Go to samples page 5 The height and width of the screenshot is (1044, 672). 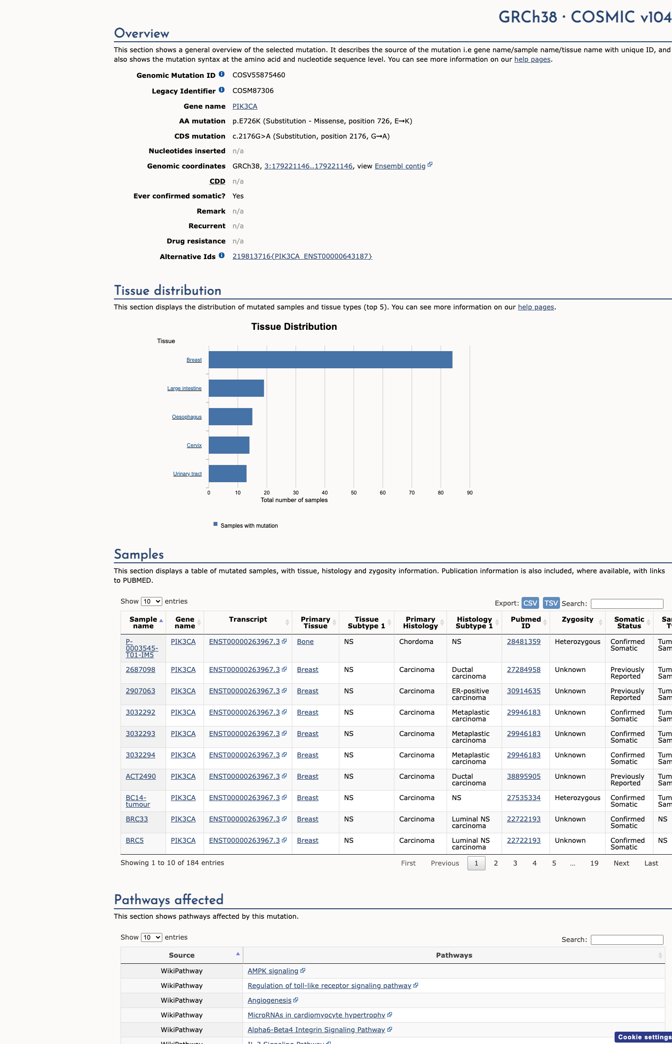(x=554, y=863)
